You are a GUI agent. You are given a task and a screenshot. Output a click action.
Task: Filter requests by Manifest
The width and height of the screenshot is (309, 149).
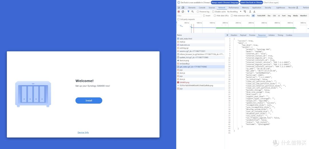click(x=303, y=15)
